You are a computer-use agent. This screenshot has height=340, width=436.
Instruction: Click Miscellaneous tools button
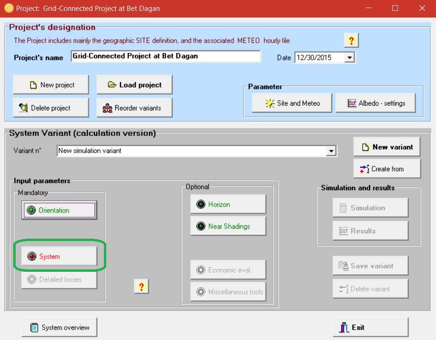coord(228,292)
